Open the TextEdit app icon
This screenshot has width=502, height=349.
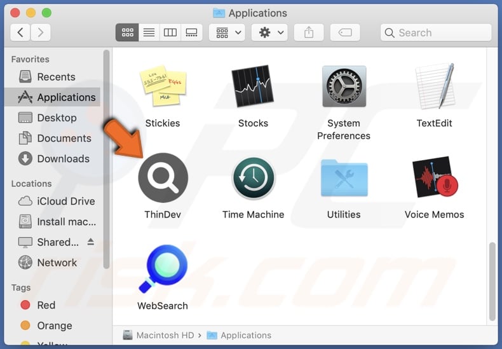[435, 87]
